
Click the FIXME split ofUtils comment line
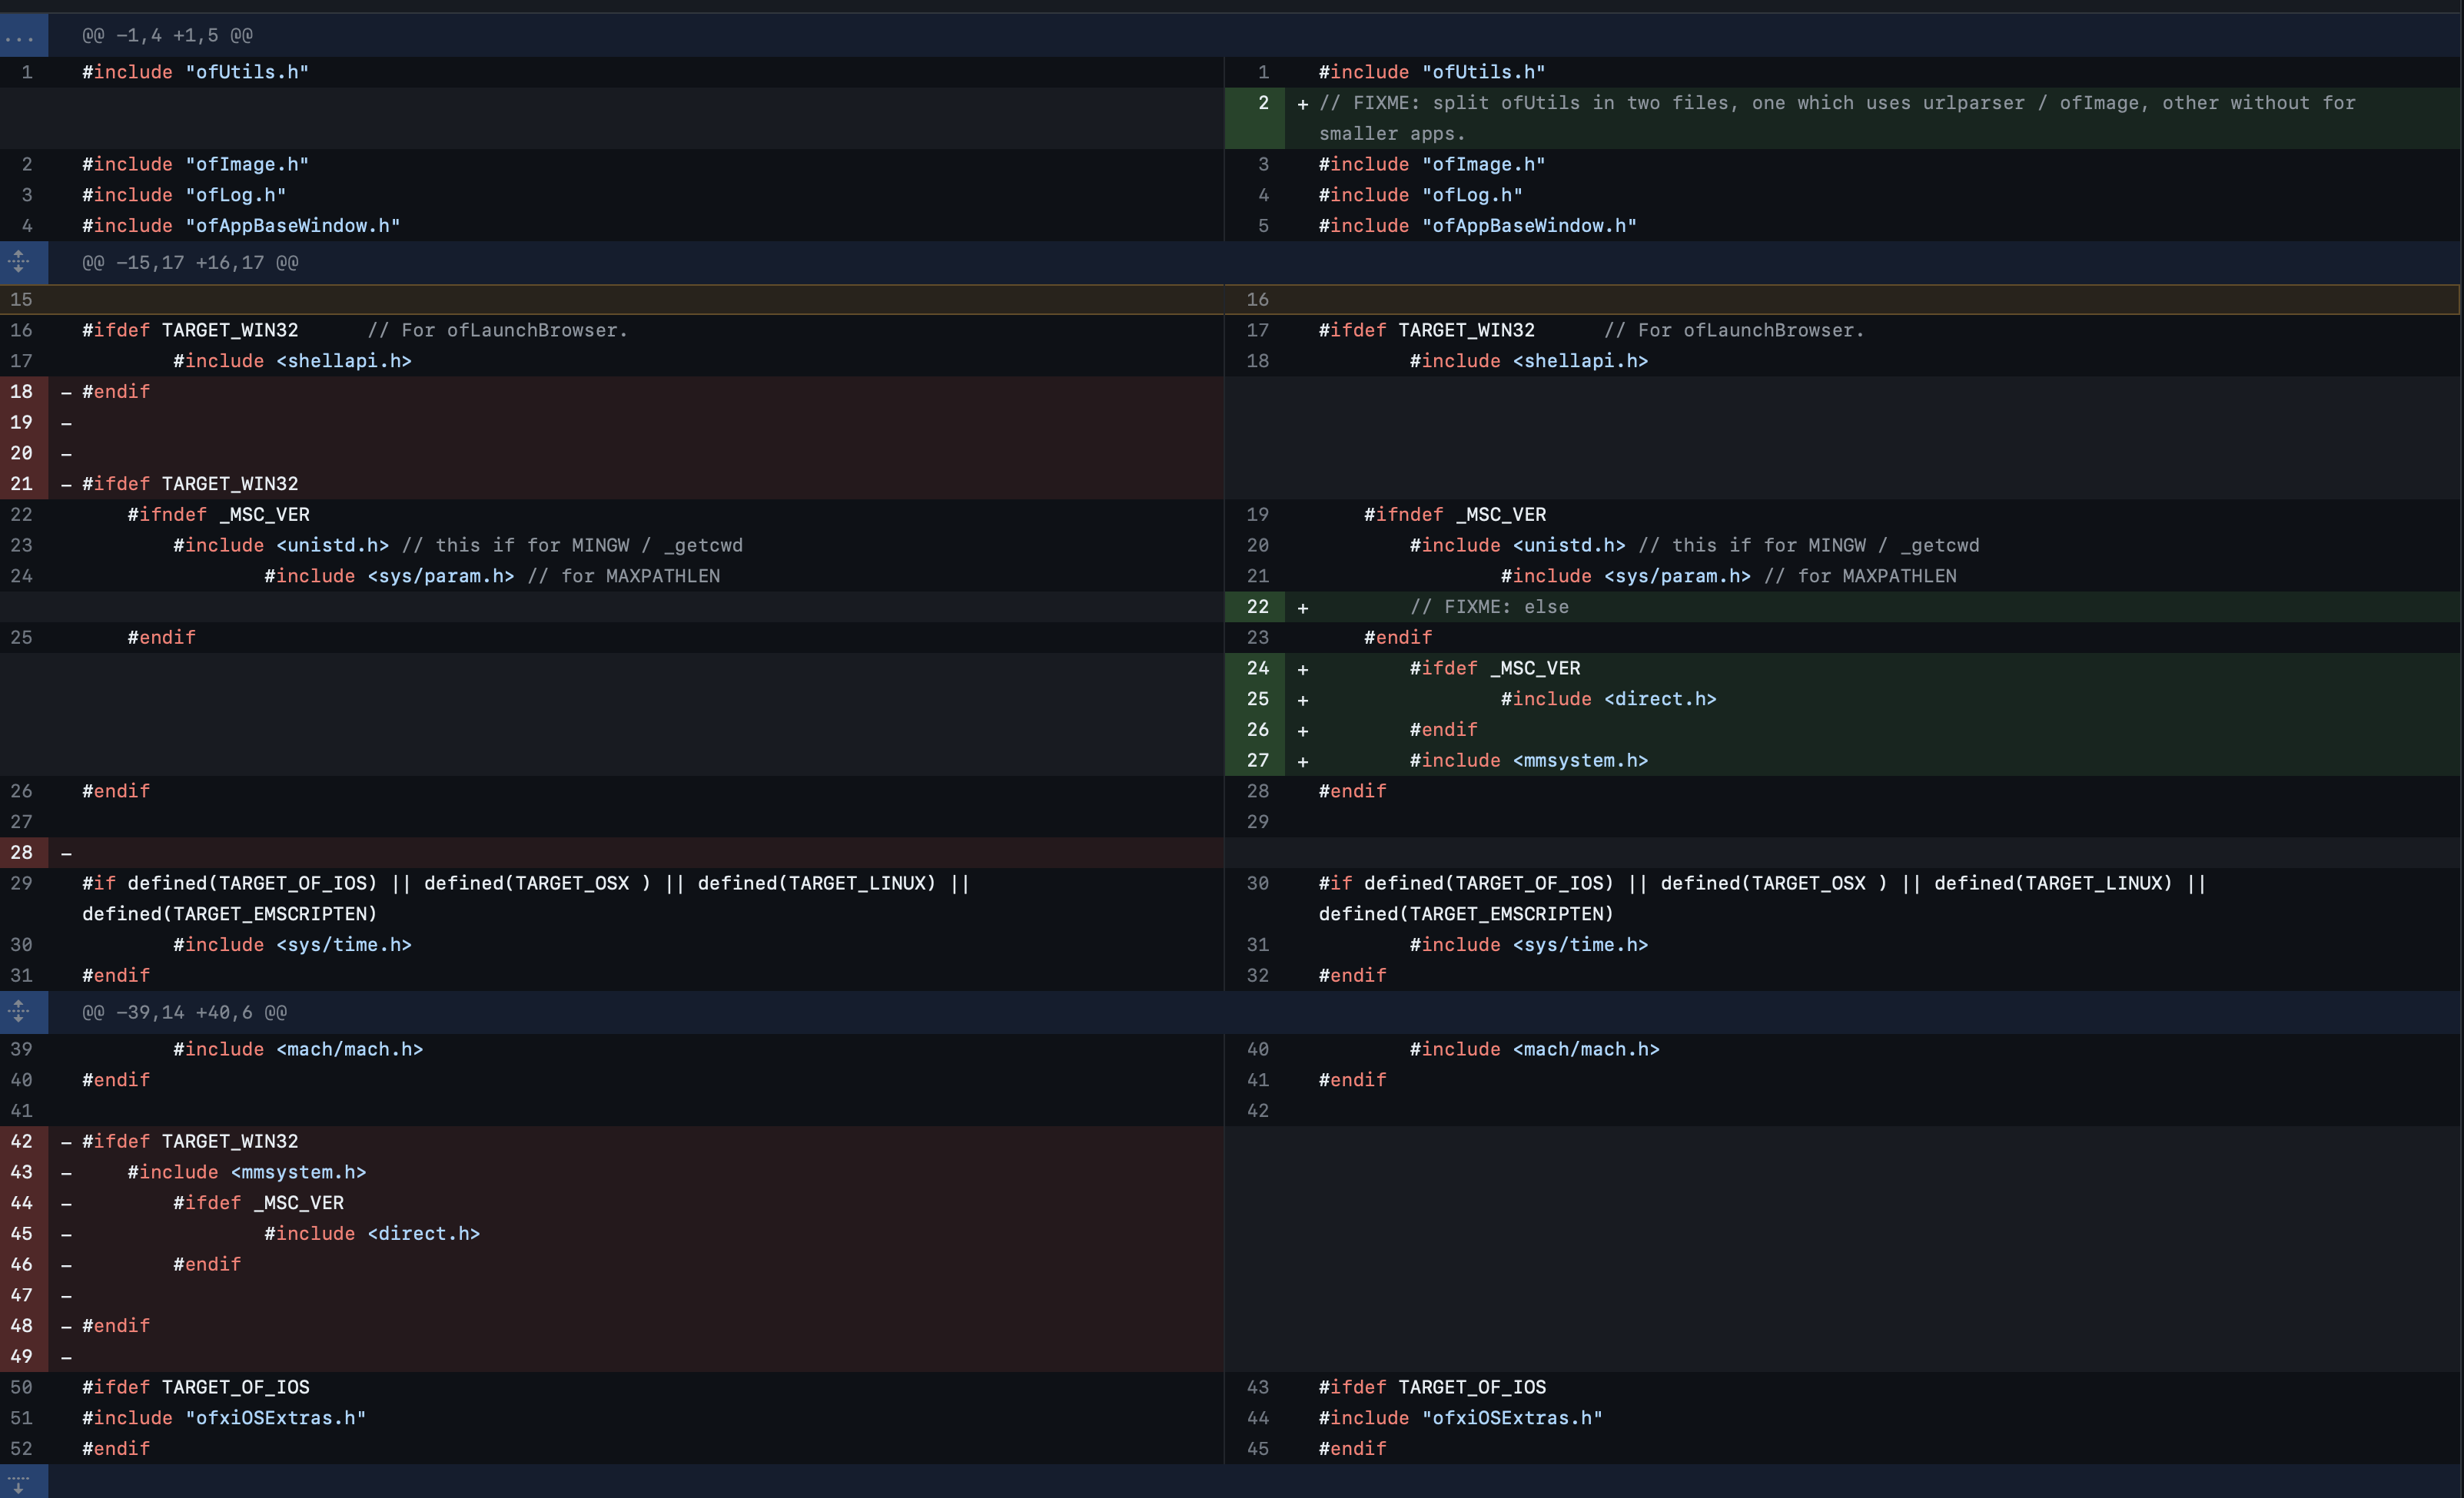click(x=1836, y=104)
